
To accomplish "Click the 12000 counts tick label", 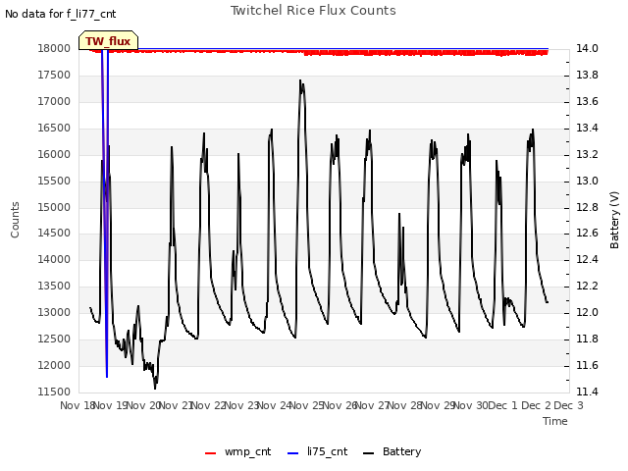I will pos(54,365).
